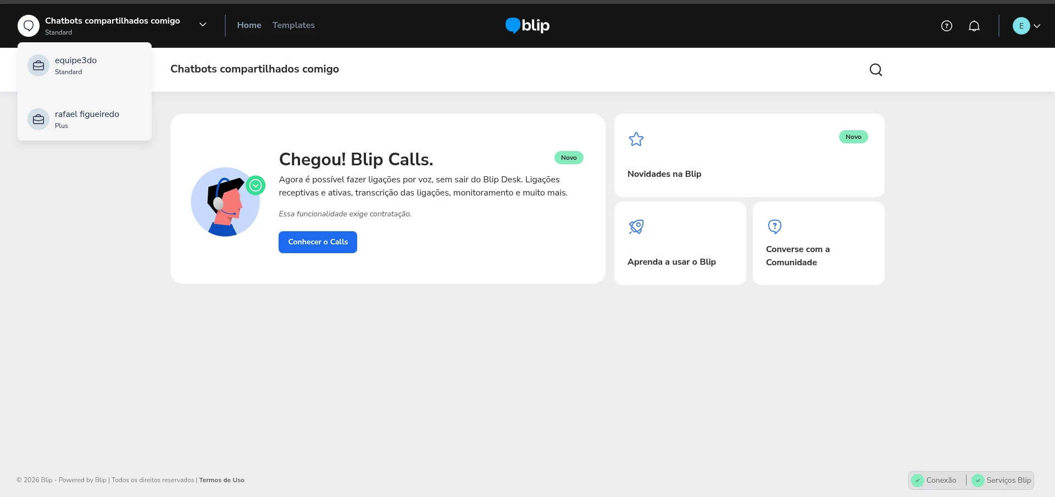
Task: Click the community question bubble icon
Action: (775, 226)
